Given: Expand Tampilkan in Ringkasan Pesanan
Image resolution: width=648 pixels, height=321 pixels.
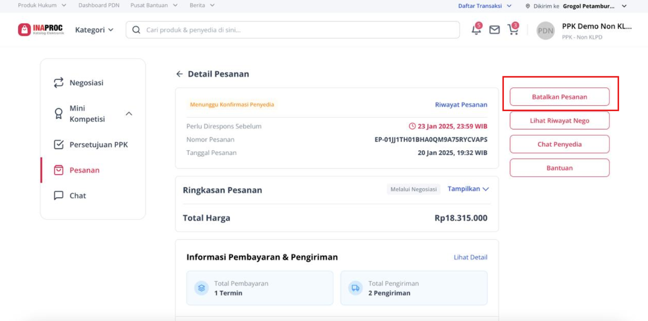Looking at the screenshot, I should point(468,189).
